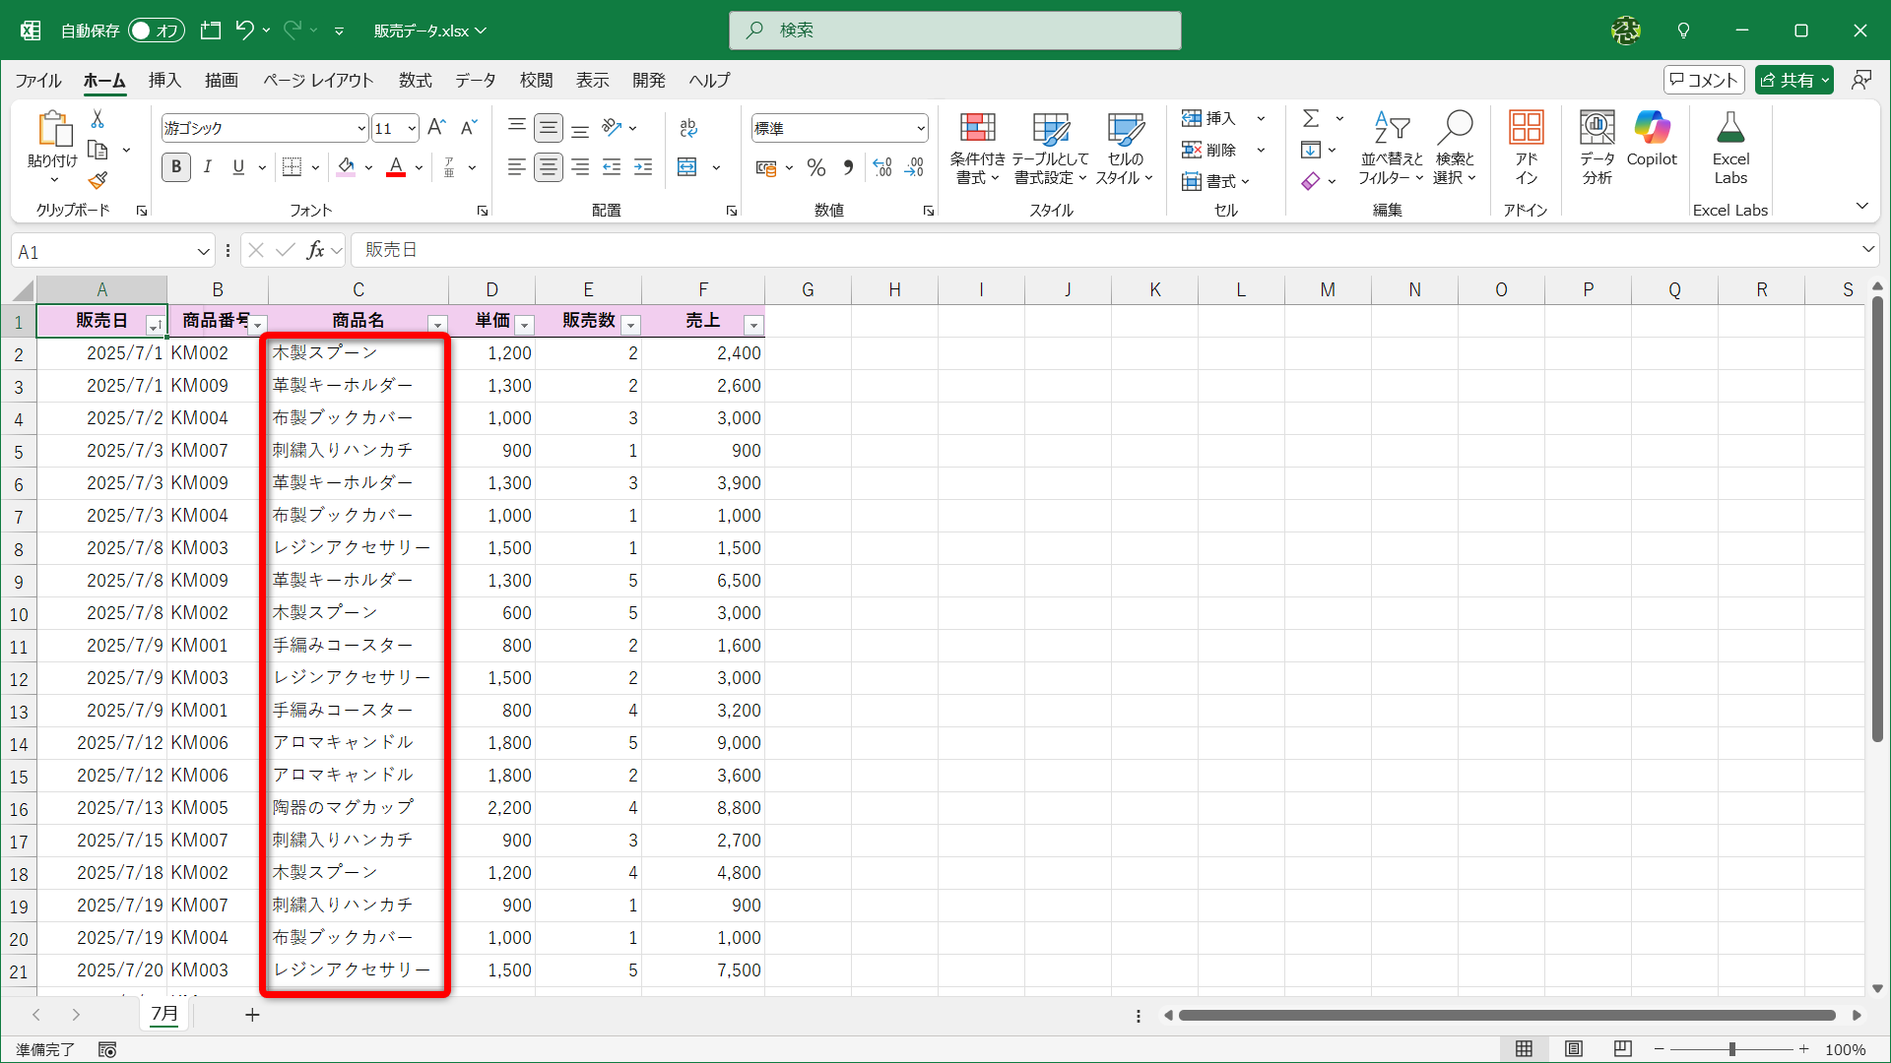Open the font name dropdown
Screen dimensions: 1891x1063
pyautogui.click(x=361, y=129)
